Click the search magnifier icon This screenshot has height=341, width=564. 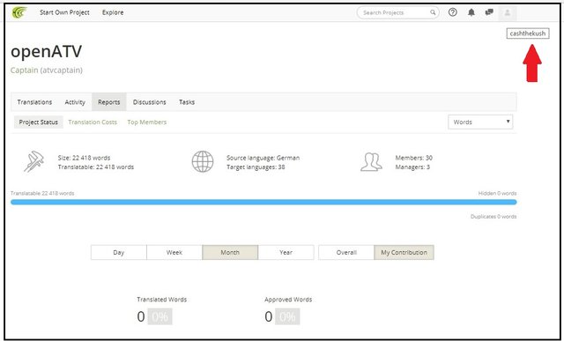[433, 12]
